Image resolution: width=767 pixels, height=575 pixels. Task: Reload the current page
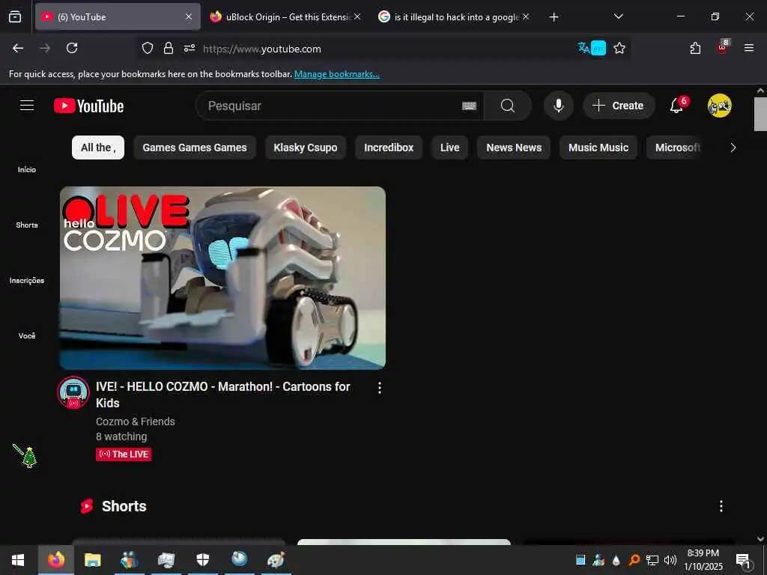72,48
